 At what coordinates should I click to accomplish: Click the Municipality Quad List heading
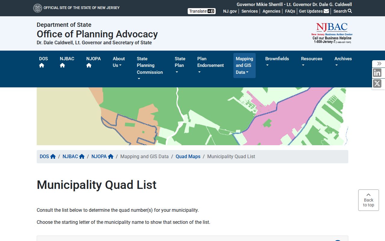[97, 185]
